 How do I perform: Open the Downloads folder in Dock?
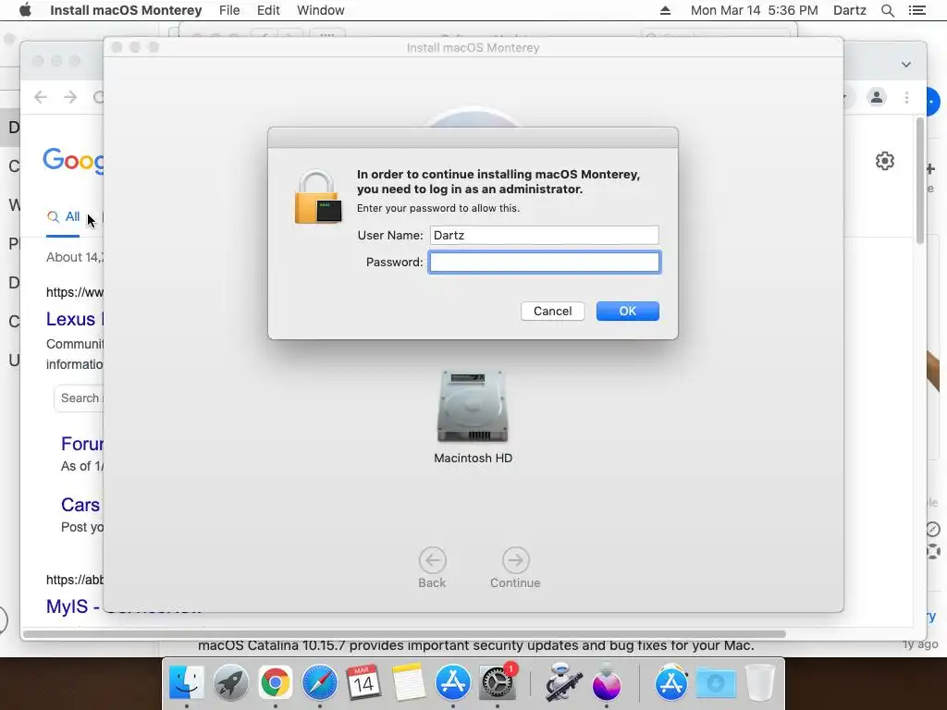pyautogui.click(x=716, y=683)
